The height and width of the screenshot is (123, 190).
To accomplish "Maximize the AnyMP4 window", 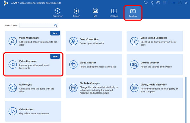I will [180, 3].
